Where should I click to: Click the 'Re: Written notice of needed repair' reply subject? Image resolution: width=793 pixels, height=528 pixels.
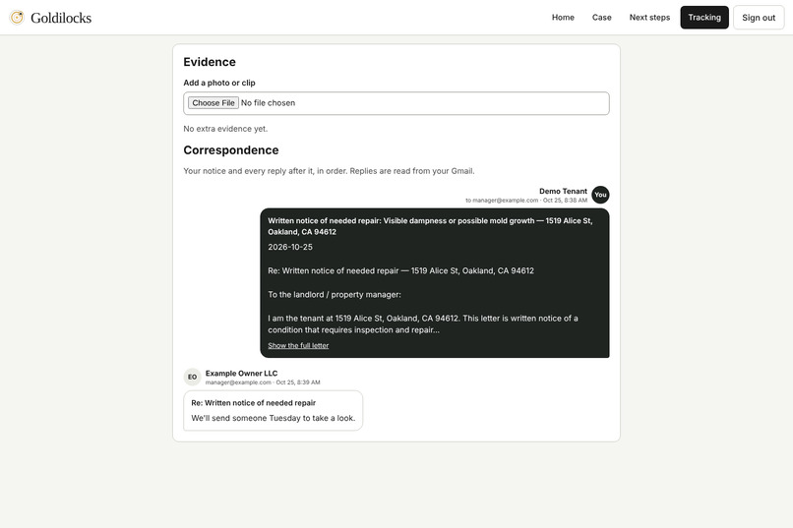point(254,403)
